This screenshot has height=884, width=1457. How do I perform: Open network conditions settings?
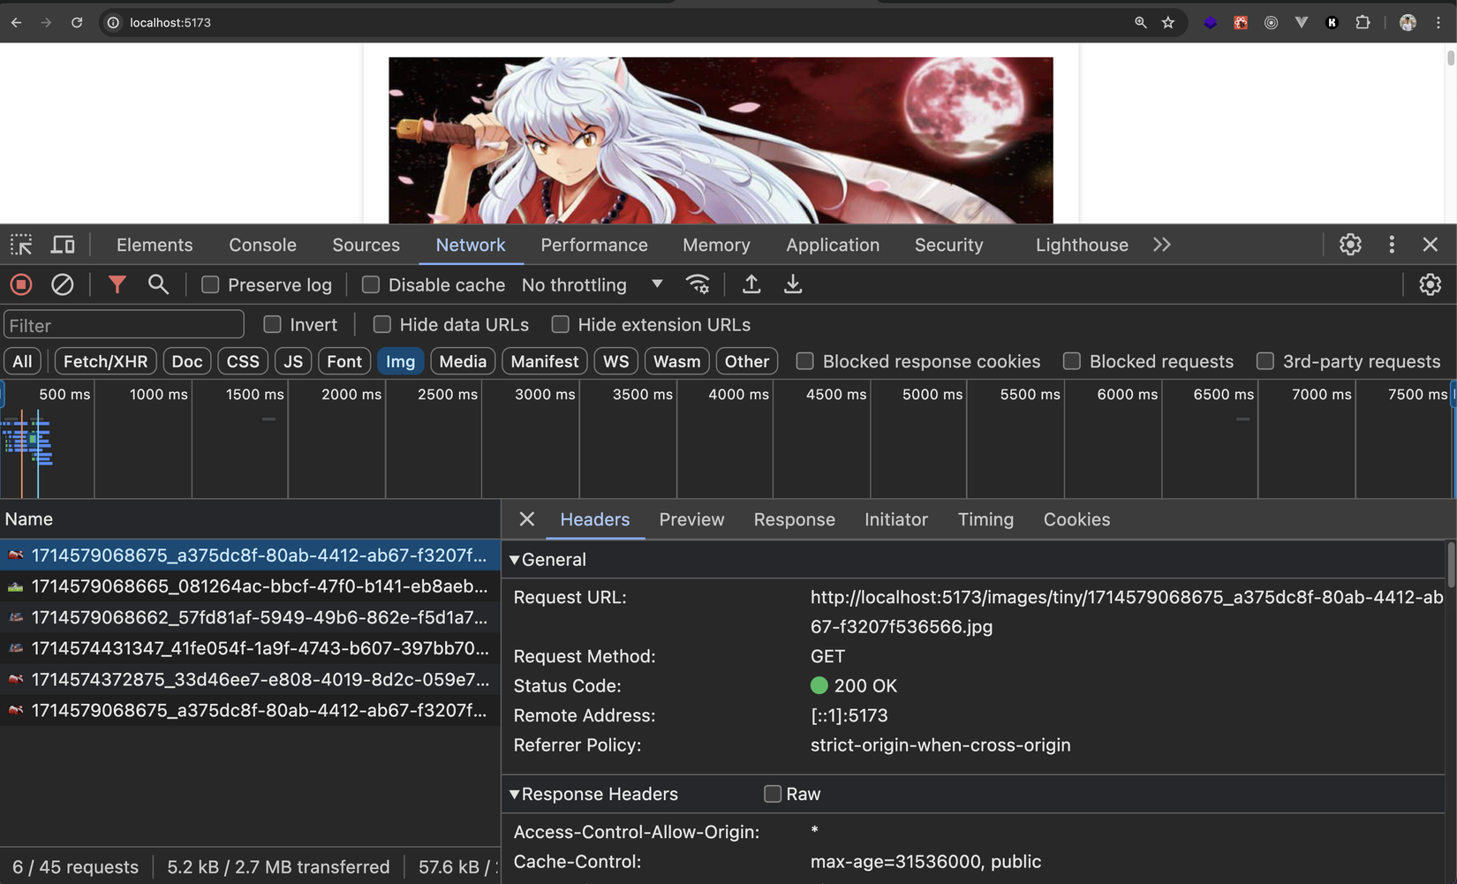pyautogui.click(x=698, y=283)
